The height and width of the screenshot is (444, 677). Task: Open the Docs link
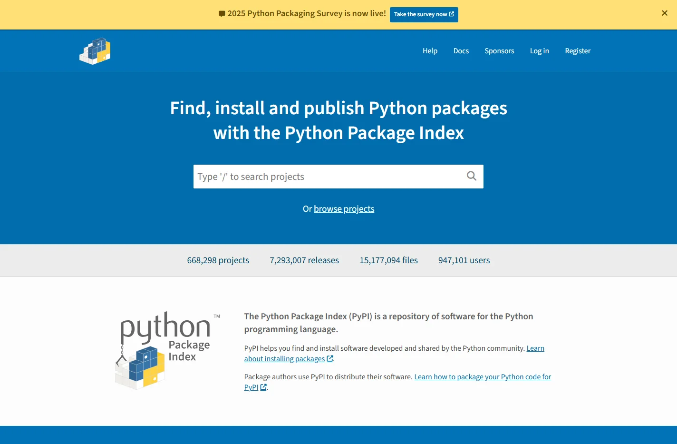(461, 51)
